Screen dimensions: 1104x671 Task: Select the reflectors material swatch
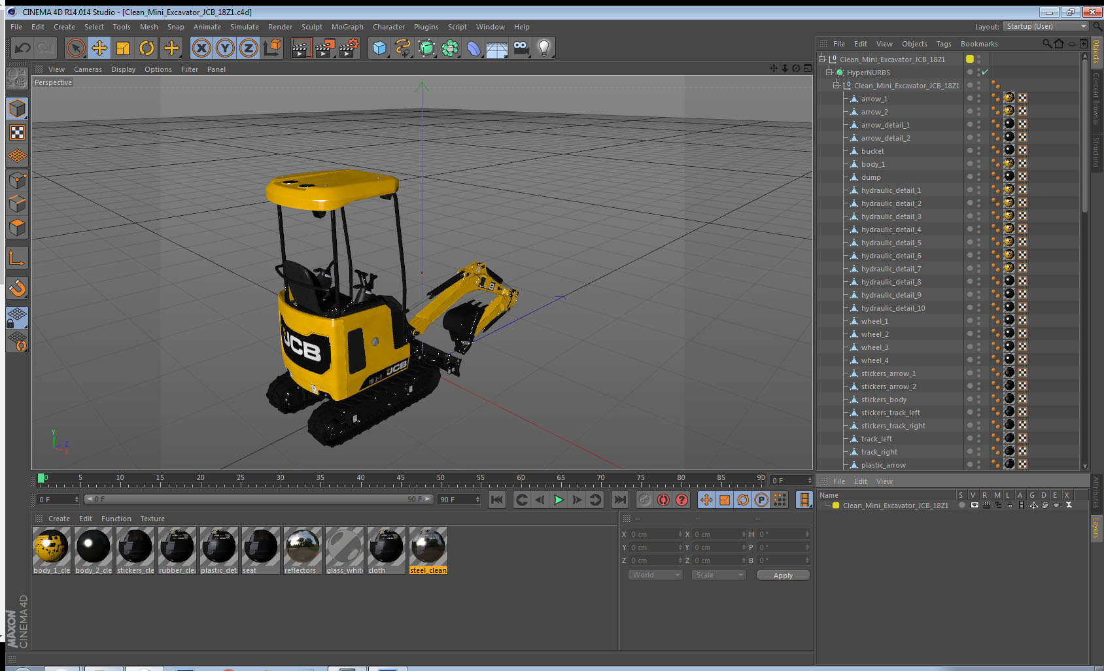(x=302, y=551)
